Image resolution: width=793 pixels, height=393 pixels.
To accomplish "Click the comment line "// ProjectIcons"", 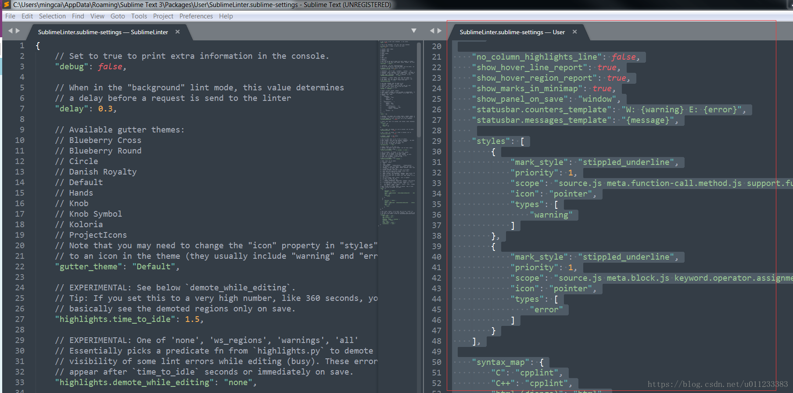I will click(91, 235).
